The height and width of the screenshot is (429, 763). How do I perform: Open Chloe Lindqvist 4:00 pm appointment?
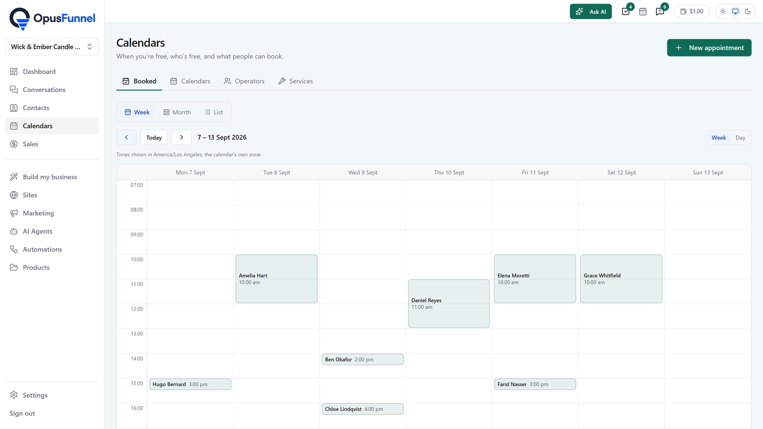[363, 409]
